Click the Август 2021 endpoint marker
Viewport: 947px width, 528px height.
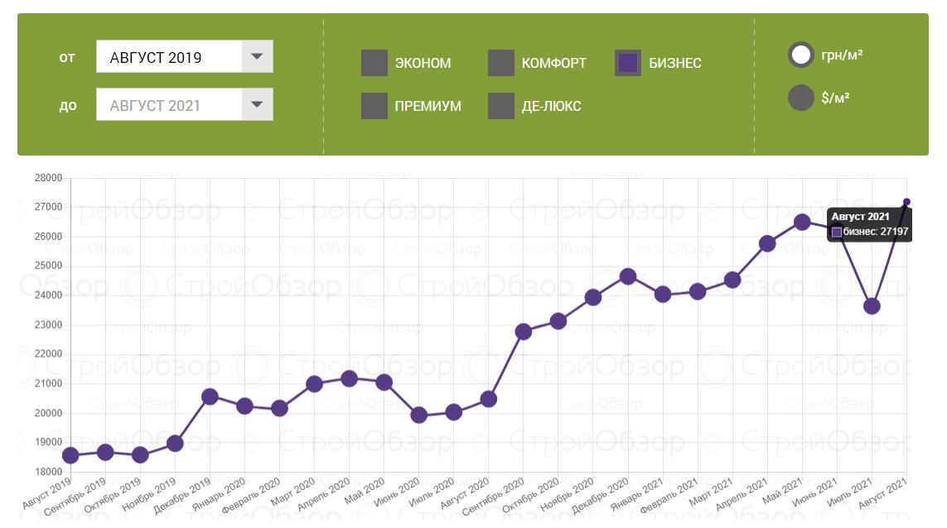pyautogui.click(x=906, y=202)
